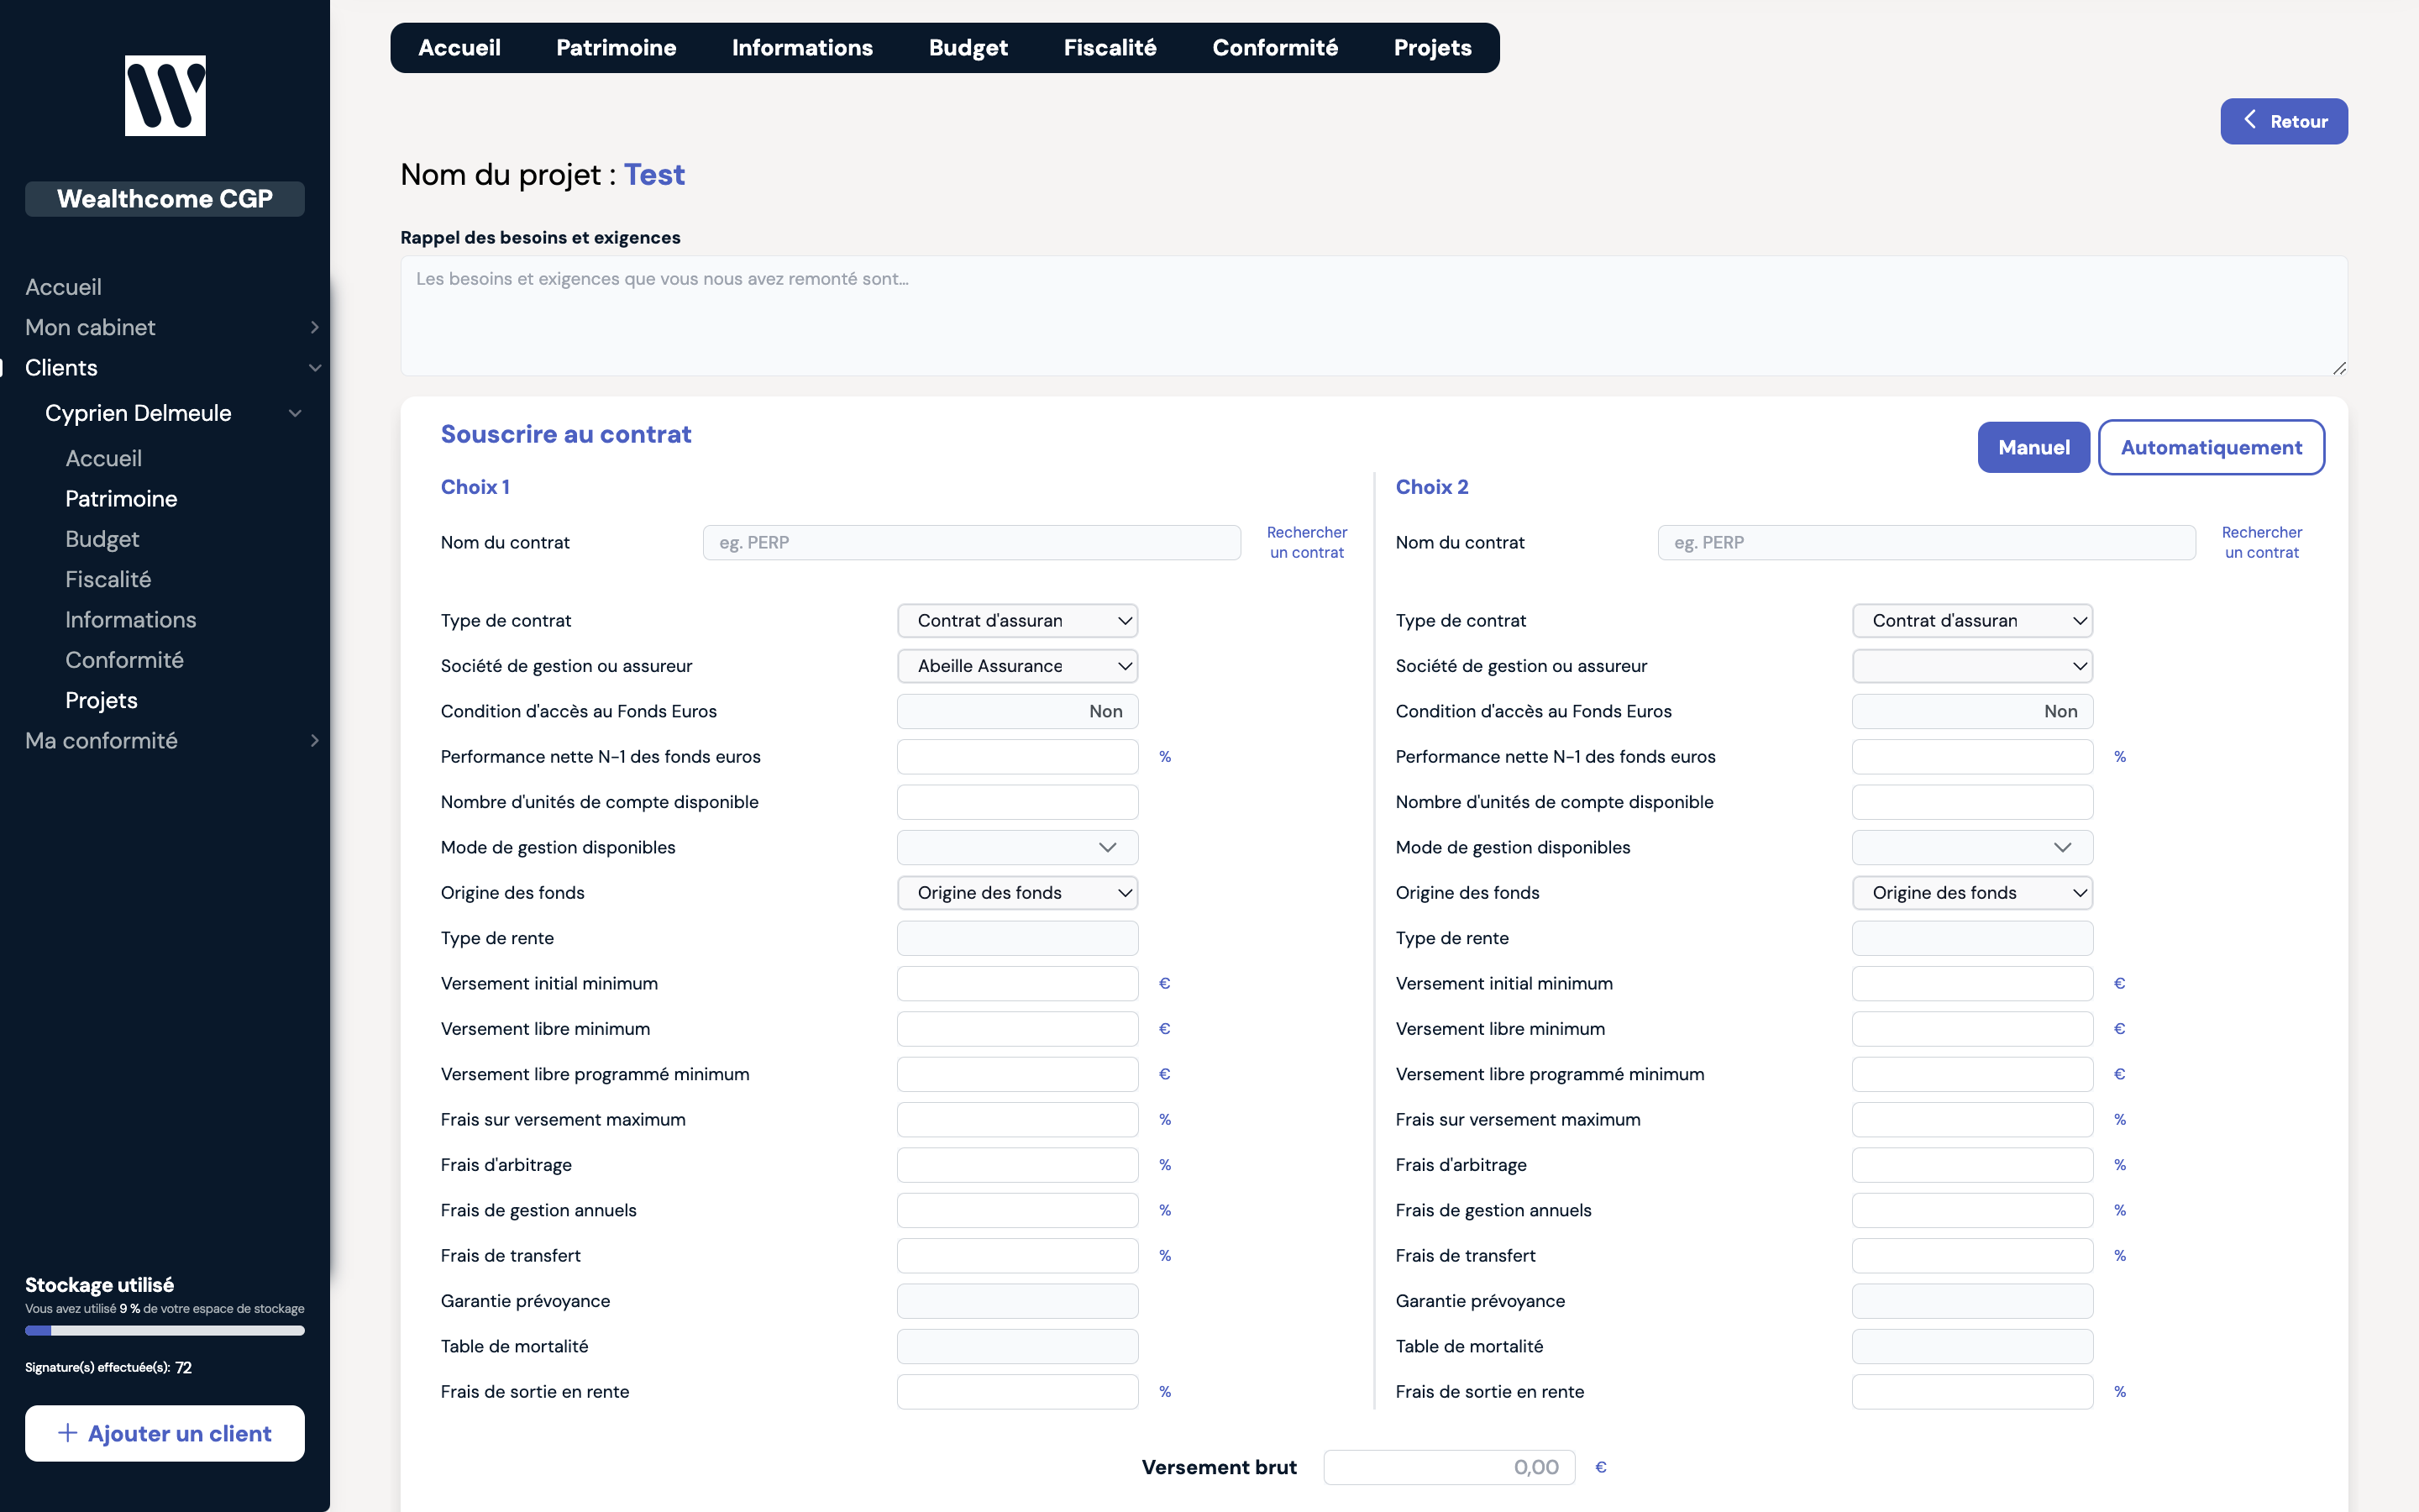Open Choix 1 Société de gestion dropdown

[1018, 666]
